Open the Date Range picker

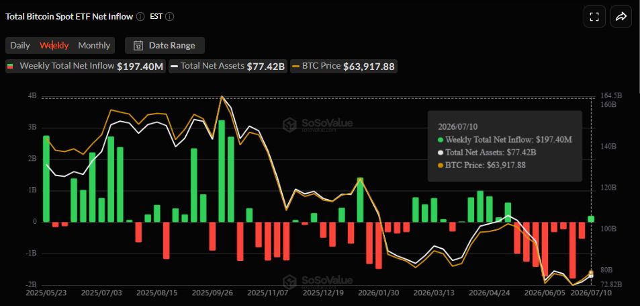tap(165, 45)
